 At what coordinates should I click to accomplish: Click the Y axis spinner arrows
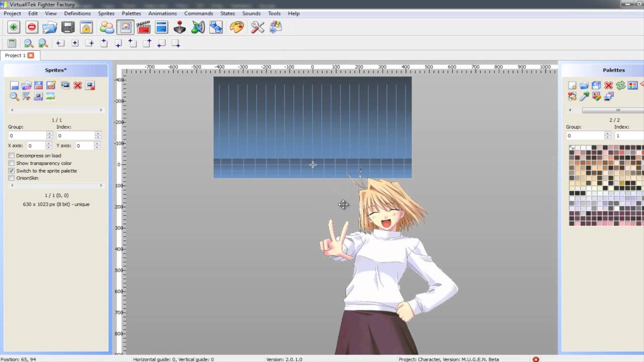(x=97, y=146)
